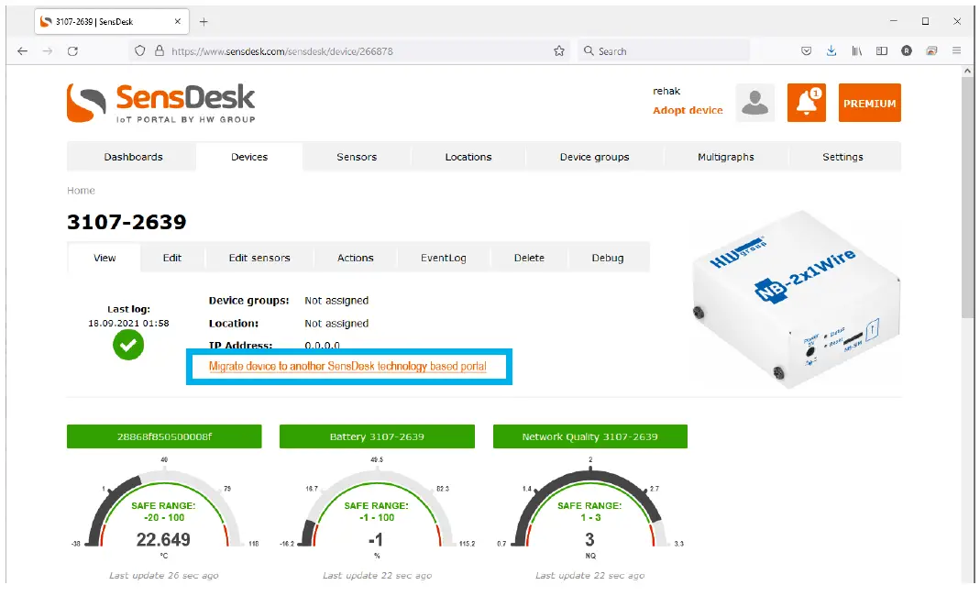Select the EventLog device tab
The image size is (980, 596).
443,258
